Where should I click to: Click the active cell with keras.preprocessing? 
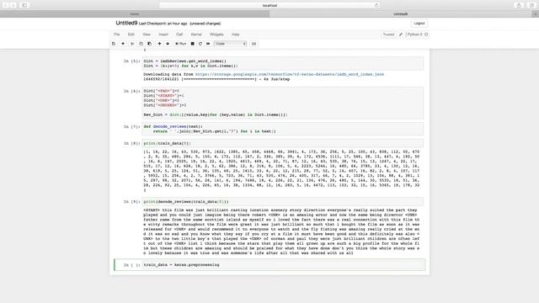tap(283, 265)
